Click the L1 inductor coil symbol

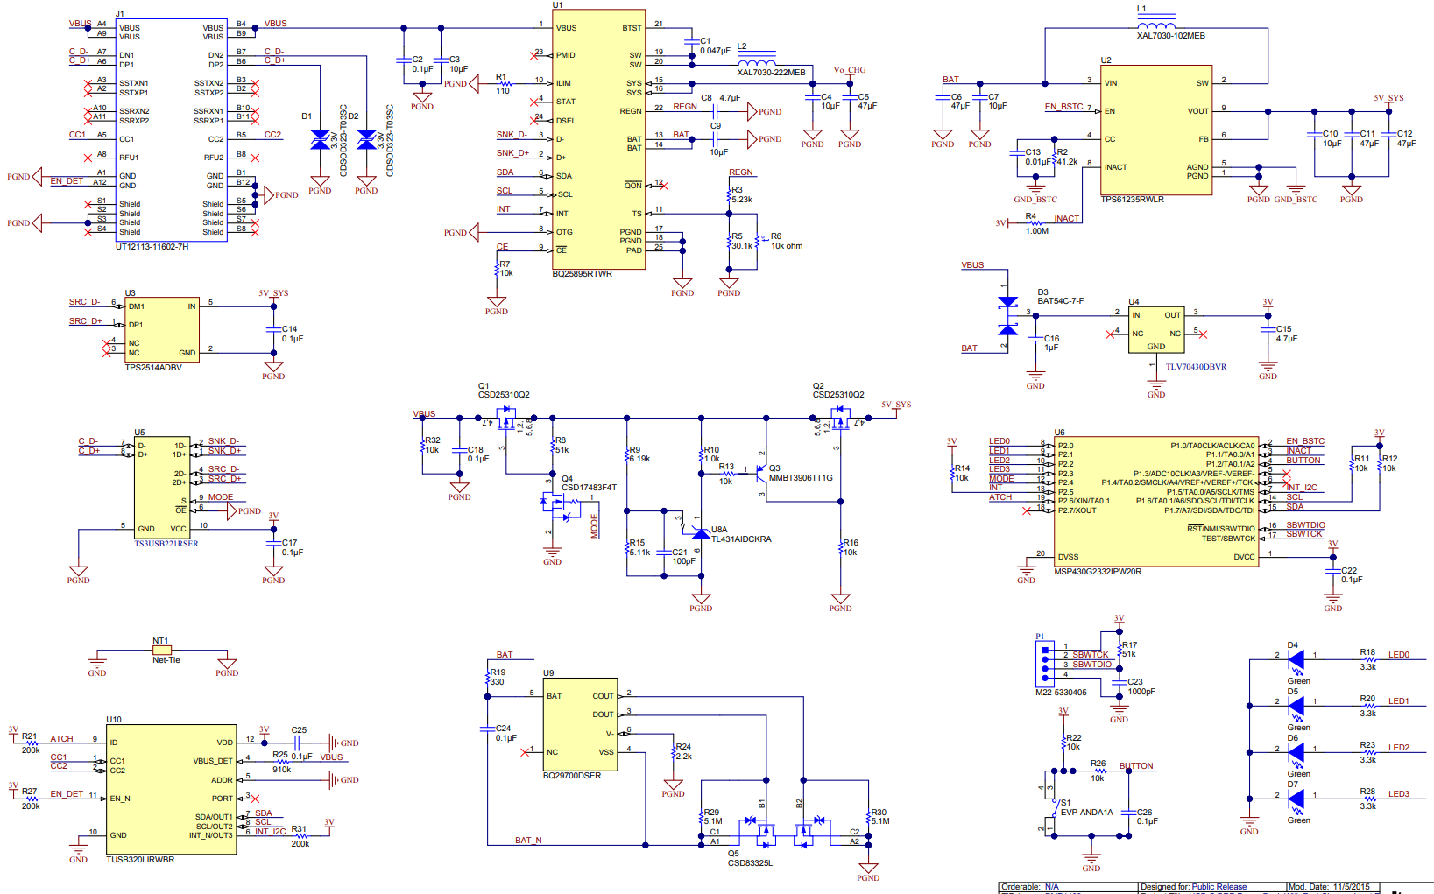[1155, 24]
